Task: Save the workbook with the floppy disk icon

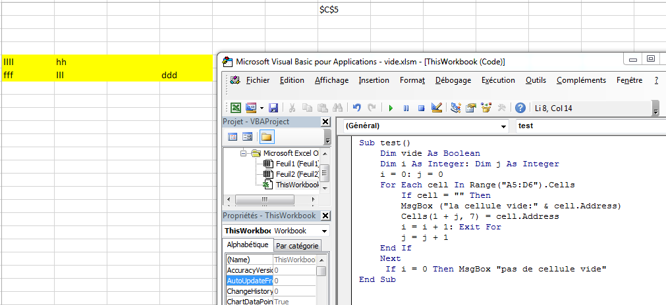Action: click(x=273, y=108)
